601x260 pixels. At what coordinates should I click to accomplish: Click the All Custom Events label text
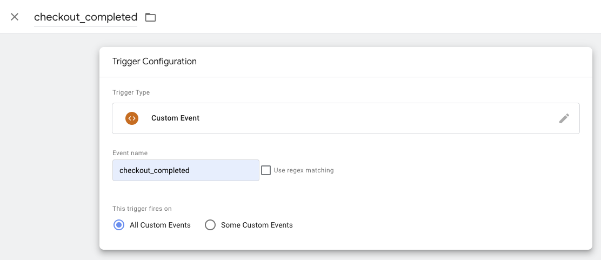(x=160, y=225)
